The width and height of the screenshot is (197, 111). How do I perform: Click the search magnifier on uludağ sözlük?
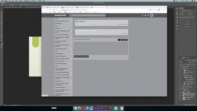tap(107, 15)
